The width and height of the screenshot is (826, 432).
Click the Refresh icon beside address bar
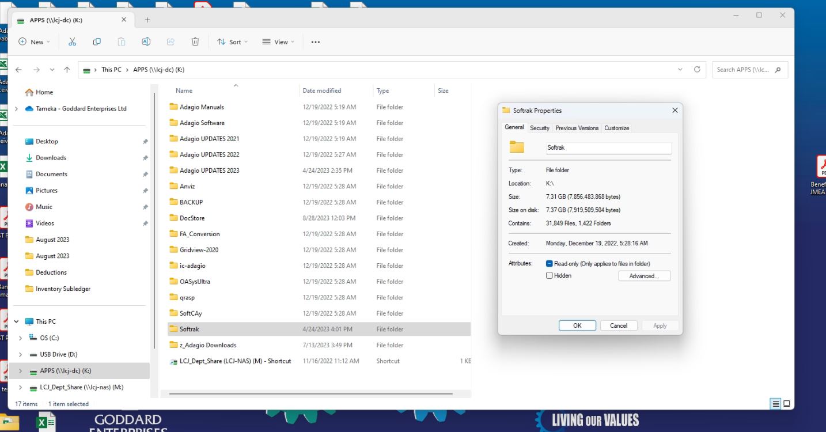[697, 70]
